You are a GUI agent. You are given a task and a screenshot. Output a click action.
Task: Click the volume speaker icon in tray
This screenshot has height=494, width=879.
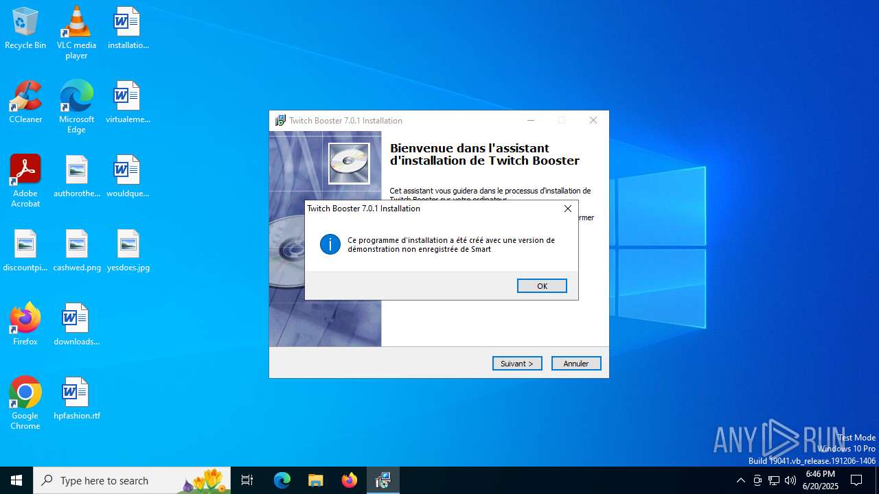click(790, 480)
